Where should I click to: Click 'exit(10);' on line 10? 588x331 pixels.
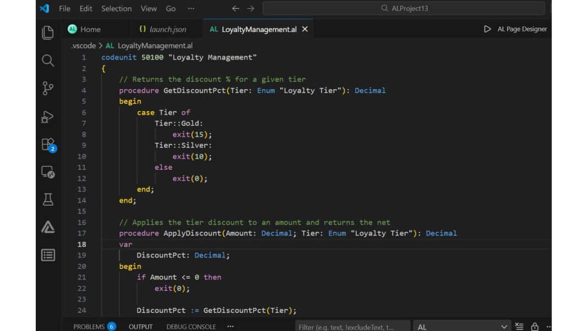(x=192, y=156)
